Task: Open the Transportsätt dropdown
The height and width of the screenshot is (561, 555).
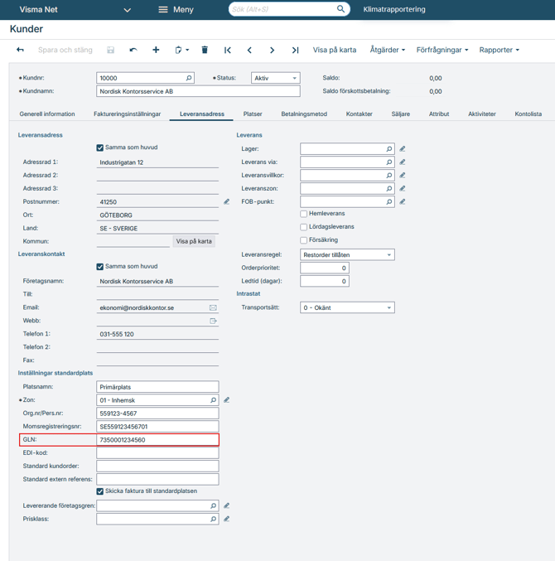Action: click(347, 307)
